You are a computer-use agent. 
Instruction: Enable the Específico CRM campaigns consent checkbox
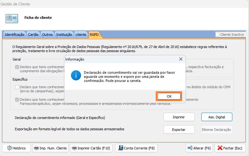point(17,87)
